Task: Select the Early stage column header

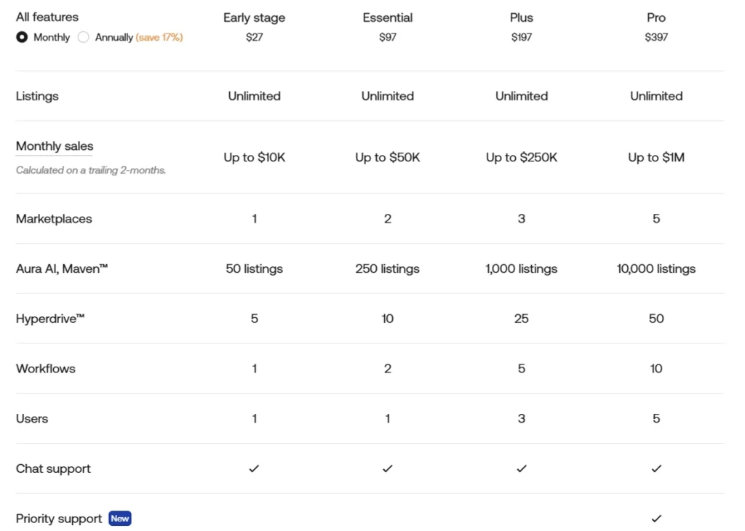Action: pyautogui.click(x=254, y=17)
